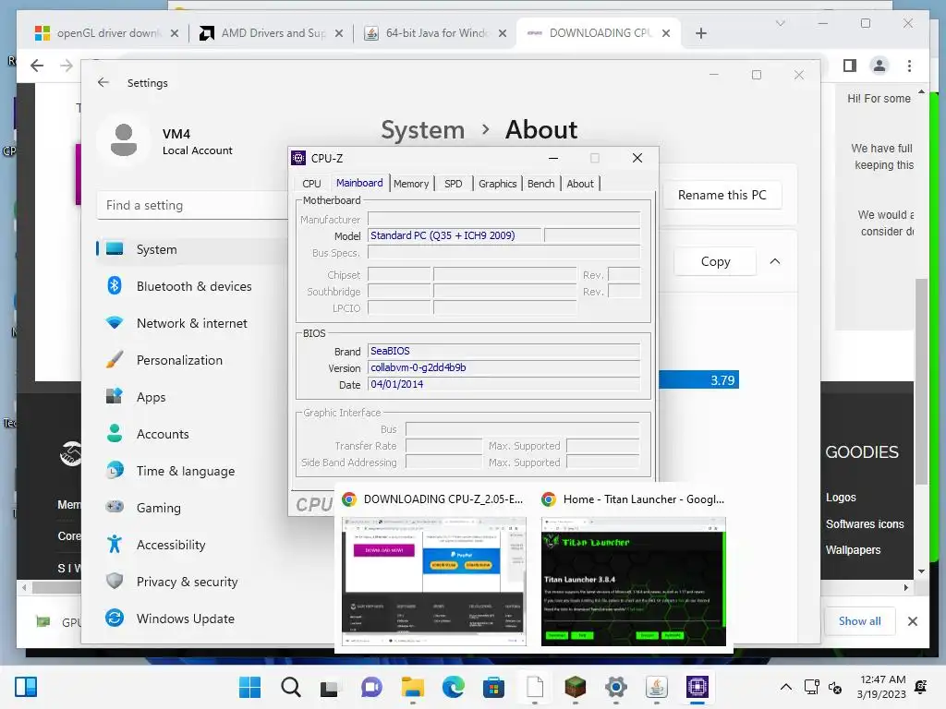The width and height of the screenshot is (946, 709).
Task: Click the CPU-Z taskbar icon
Action: pyautogui.click(x=697, y=687)
